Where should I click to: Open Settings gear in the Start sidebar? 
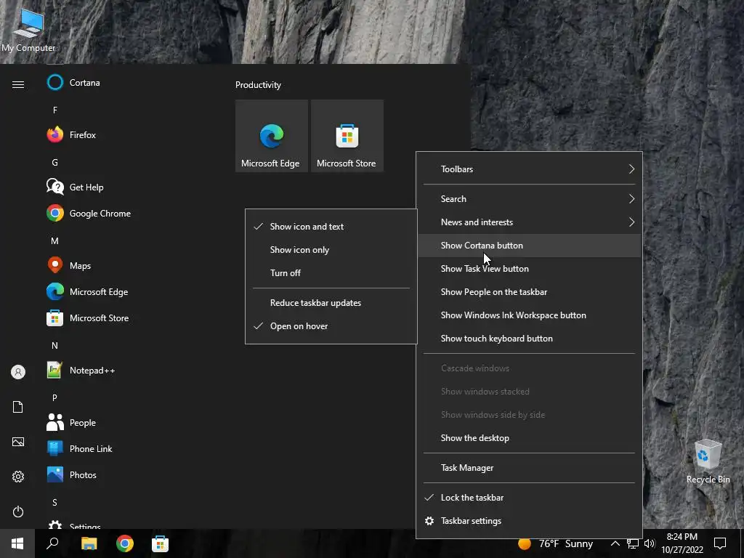(18, 477)
